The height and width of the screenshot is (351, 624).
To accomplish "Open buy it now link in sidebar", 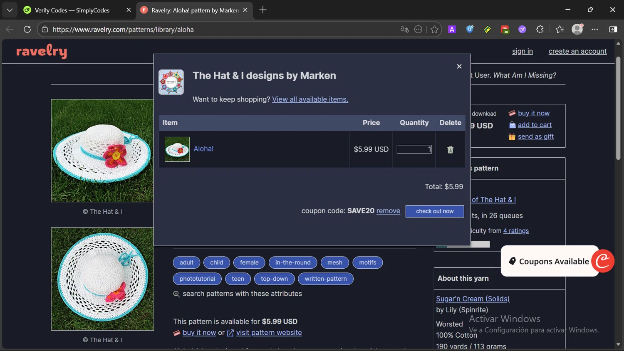I will (534, 113).
